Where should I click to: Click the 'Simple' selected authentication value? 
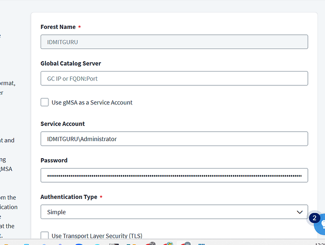tap(56, 212)
